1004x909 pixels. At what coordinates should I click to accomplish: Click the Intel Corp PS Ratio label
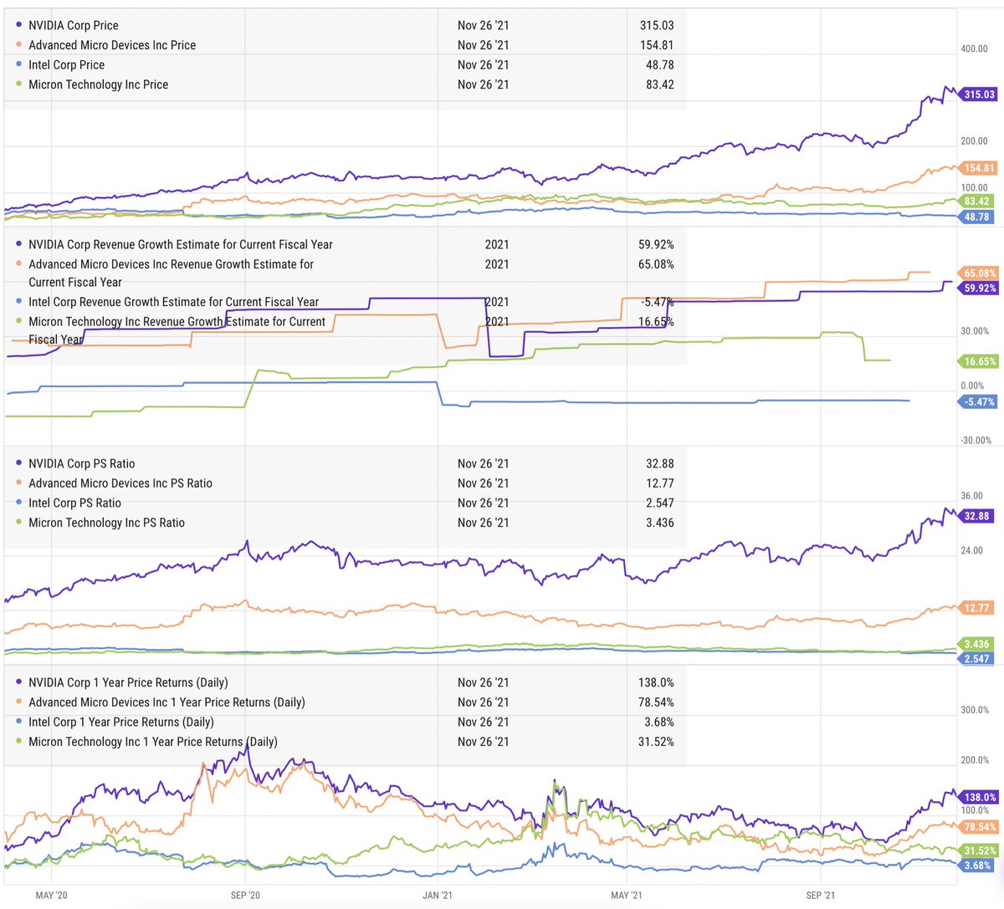tap(75, 503)
